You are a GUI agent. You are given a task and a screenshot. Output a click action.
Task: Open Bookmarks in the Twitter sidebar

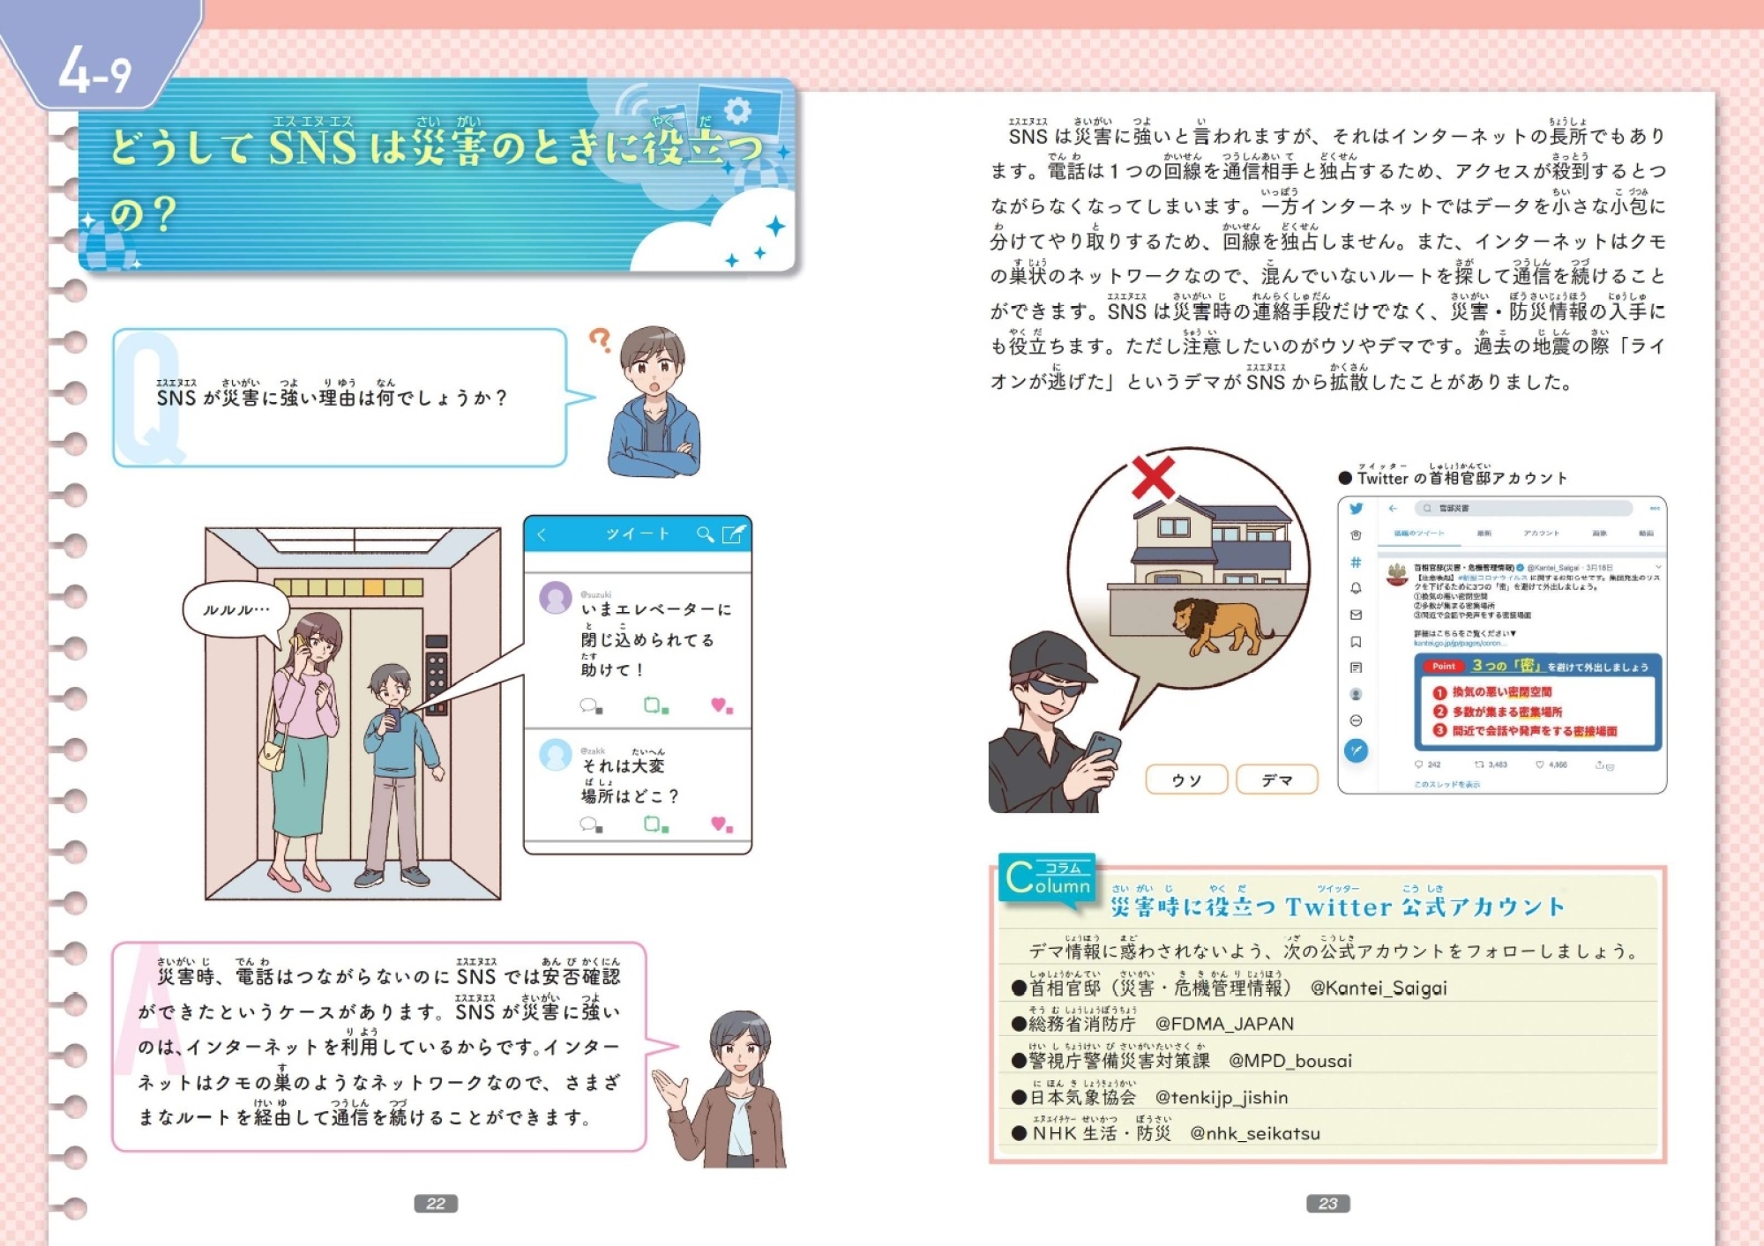pos(1356,642)
